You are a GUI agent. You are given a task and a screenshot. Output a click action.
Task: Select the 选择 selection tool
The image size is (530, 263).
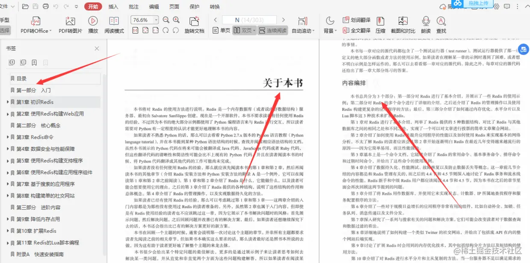(5, 31)
